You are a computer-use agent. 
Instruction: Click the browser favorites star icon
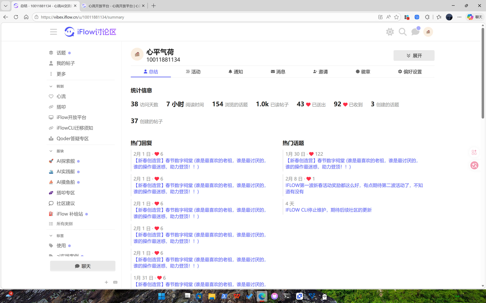click(x=396, y=17)
